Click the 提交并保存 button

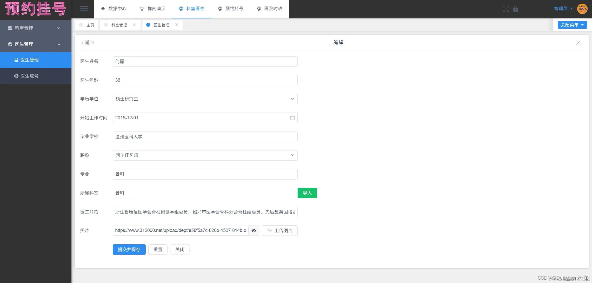[x=129, y=250]
